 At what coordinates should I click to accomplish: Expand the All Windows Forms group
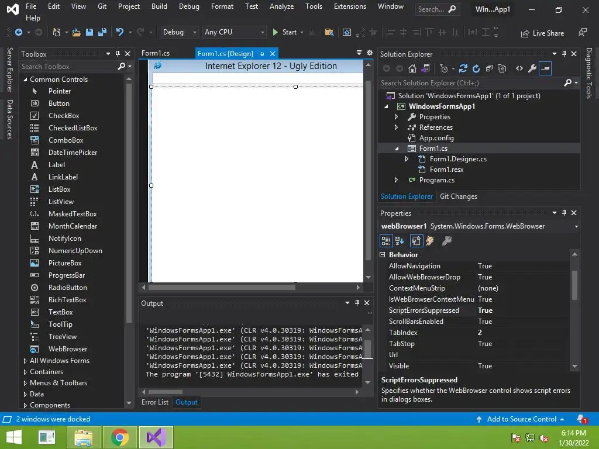click(25, 361)
